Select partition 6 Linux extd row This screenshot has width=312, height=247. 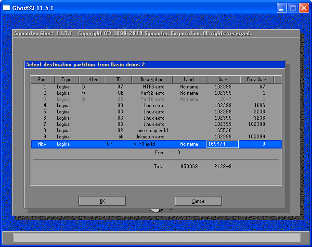pyautogui.click(x=156, y=118)
